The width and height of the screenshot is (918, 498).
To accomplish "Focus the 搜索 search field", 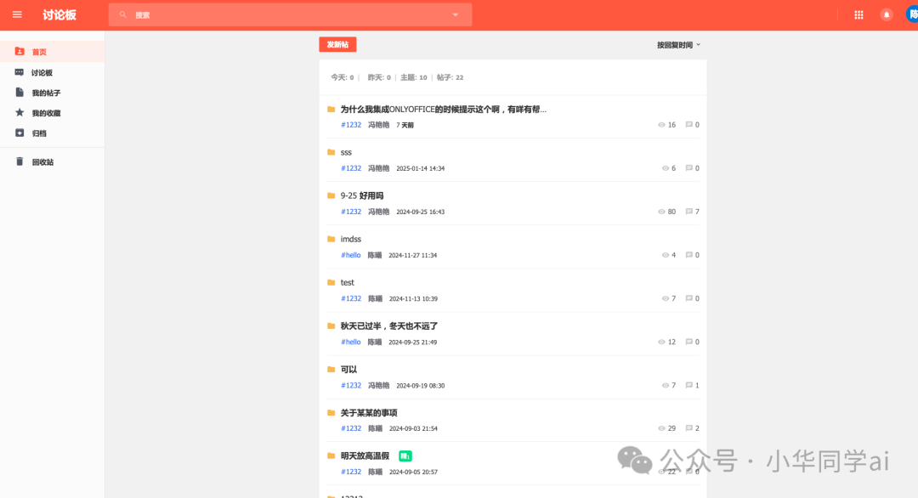I will click(290, 14).
